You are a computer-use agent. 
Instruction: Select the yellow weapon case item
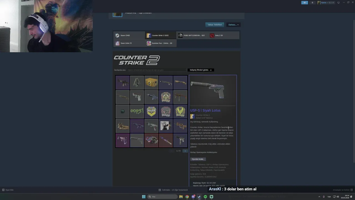coord(151,82)
